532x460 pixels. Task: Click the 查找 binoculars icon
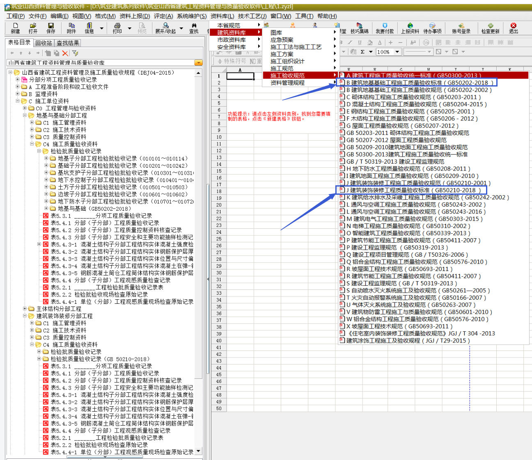tap(194, 28)
